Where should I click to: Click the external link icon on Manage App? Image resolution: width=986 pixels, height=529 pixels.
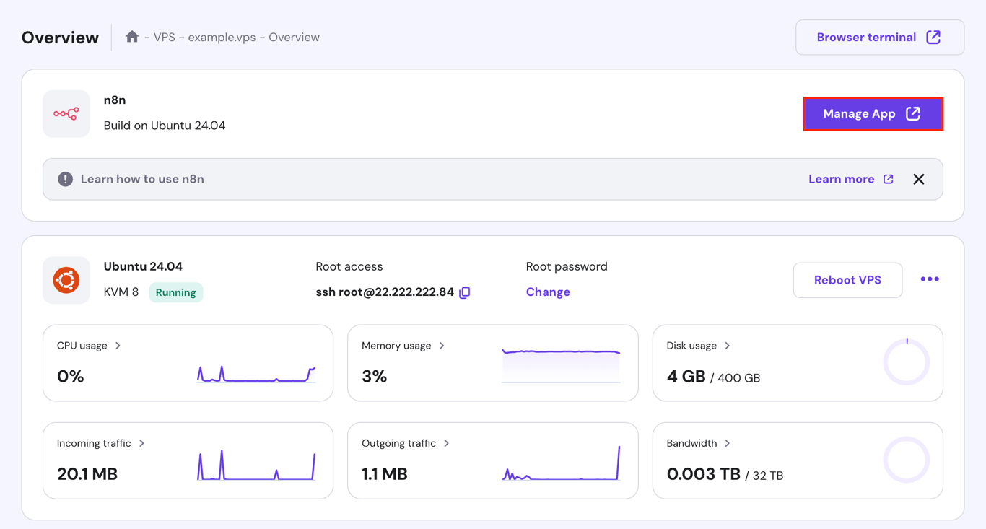pos(913,113)
